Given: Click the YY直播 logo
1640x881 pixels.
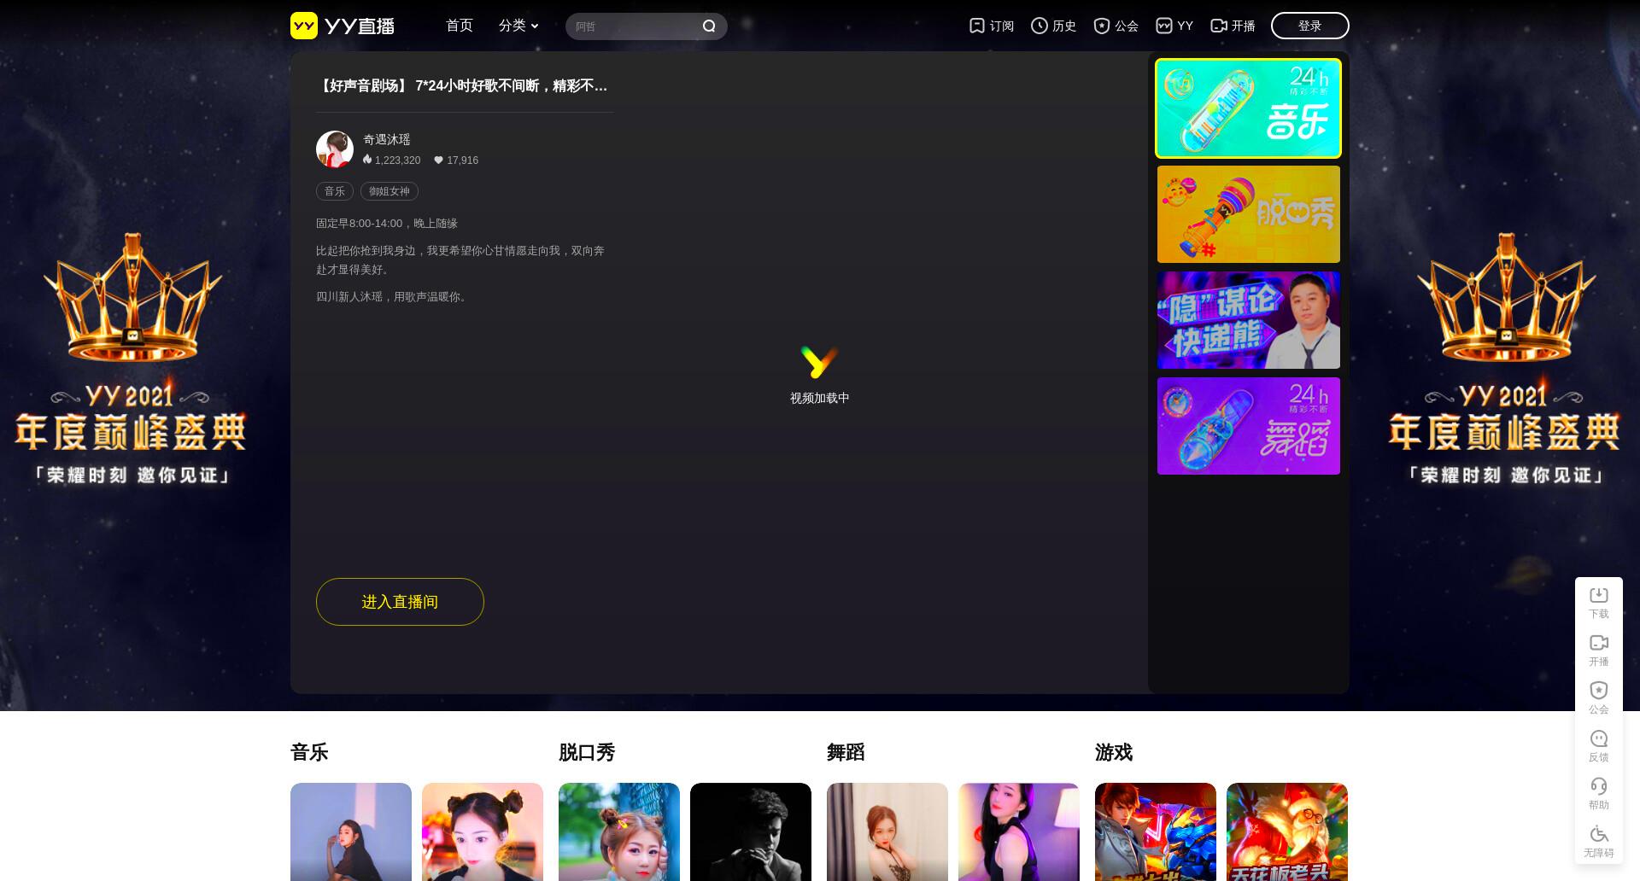Looking at the screenshot, I should [x=343, y=26].
